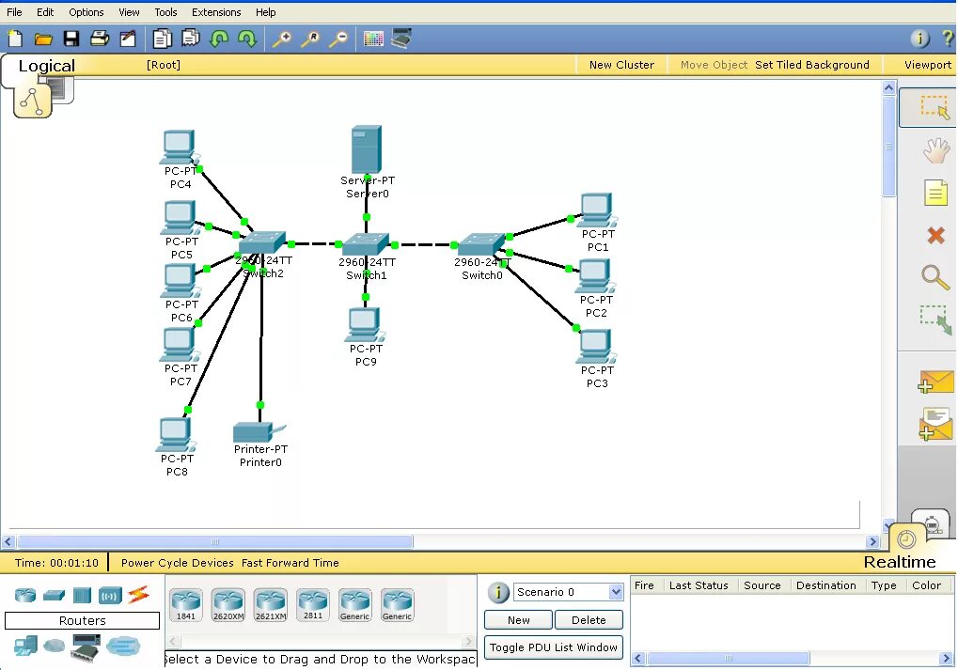Click Power Cycle Devices
The height and width of the screenshot is (670, 958).
[x=177, y=563]
